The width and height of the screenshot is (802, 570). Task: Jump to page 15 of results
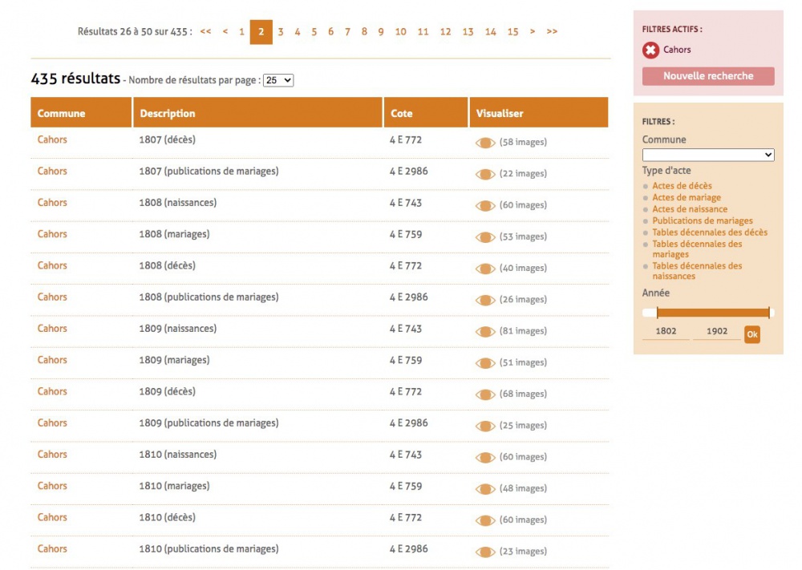(x=512, y=32)
